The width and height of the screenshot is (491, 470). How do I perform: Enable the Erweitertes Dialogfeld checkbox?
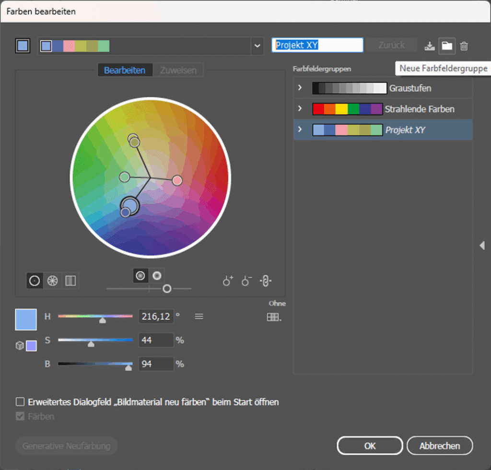coord(20,402)
